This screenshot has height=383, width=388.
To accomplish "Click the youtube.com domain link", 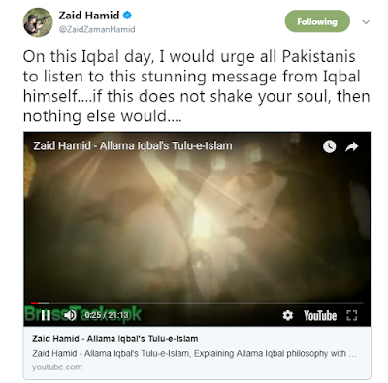I will pos(57,367).
